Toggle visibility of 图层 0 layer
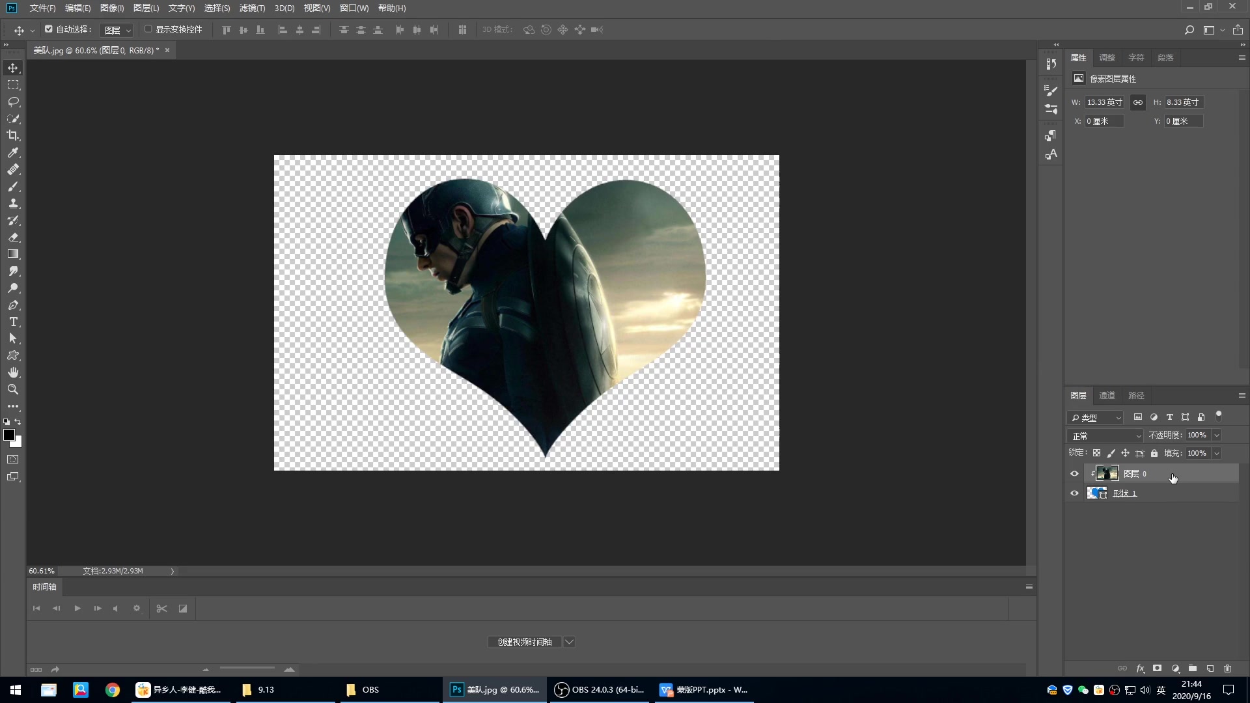The height and width of the screenshot is (703, 1250). pyautogui.click(x=1074, y=473)
